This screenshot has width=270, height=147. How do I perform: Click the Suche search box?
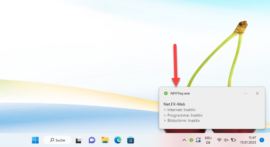point(57,140)
